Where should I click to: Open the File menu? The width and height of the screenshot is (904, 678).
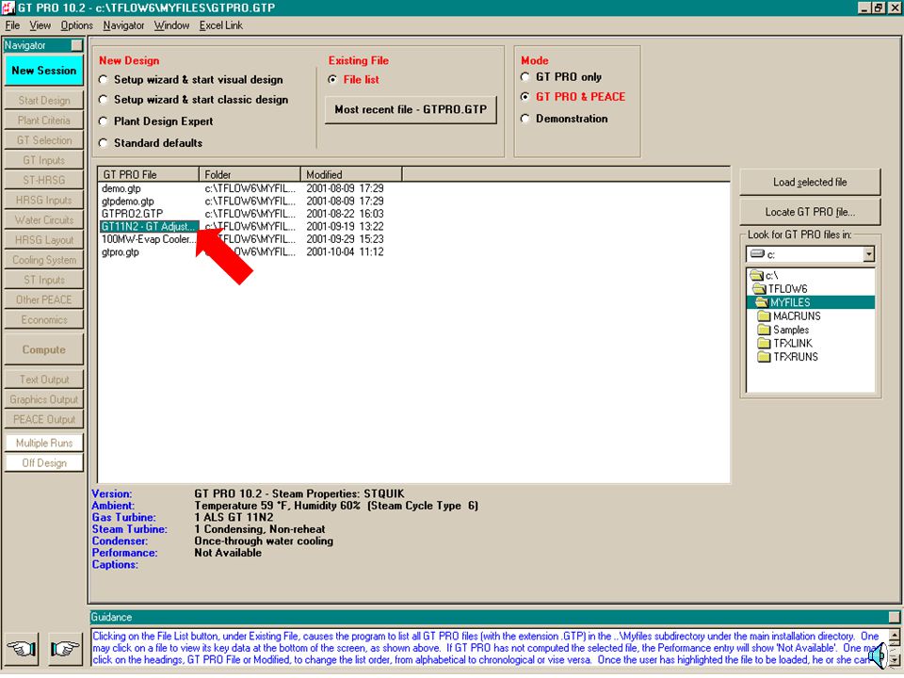[12, 25]
